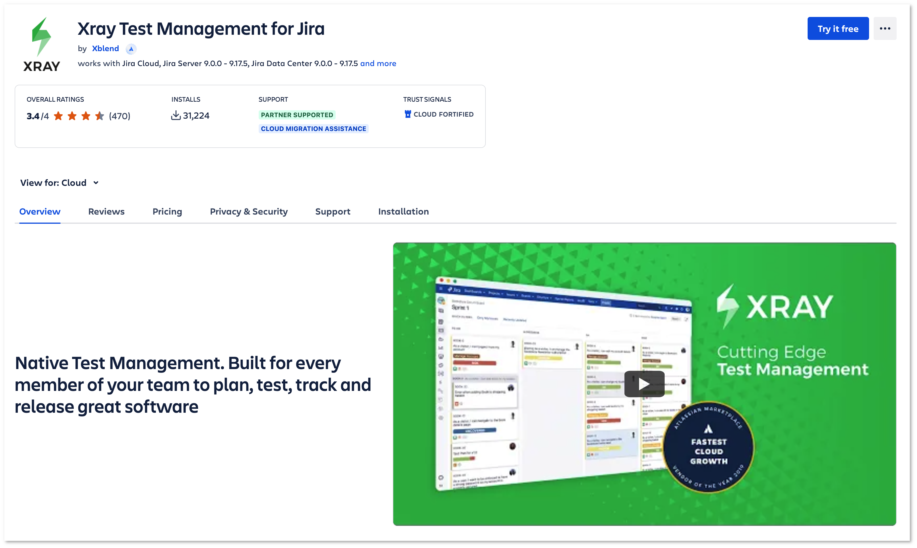Click the Trust Signals label
Screen dimensions: 917x548
pyautogui.click(x=427, y=99)
